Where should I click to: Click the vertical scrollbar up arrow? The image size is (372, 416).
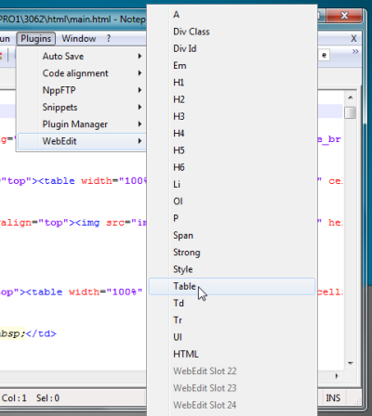pos(351,97)
